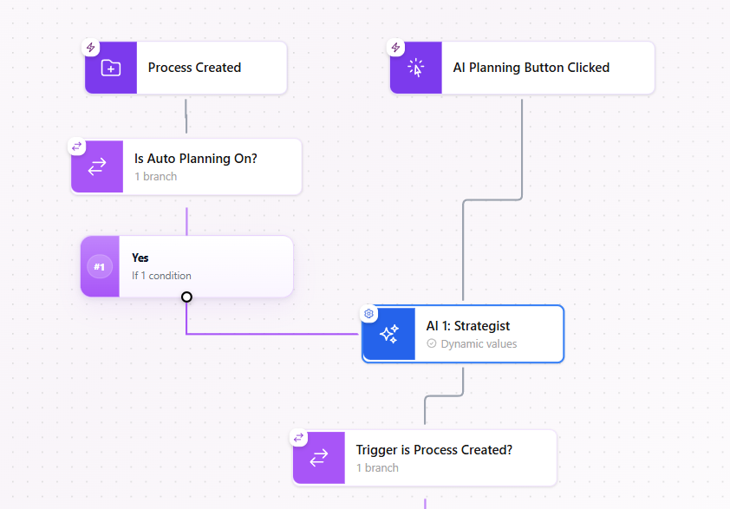The width and height of the screenshot is (730, 509).
Task: Click the sparkles icon on AI 1: Strategist
Action: [388, 333]
